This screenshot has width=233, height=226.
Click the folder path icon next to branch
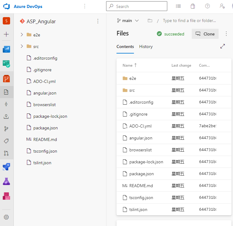tap(150, 20)
